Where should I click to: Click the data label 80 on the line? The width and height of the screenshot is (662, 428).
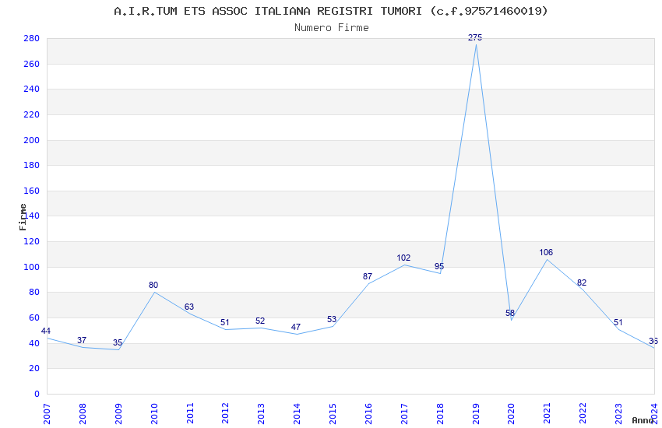pos(153,285)
